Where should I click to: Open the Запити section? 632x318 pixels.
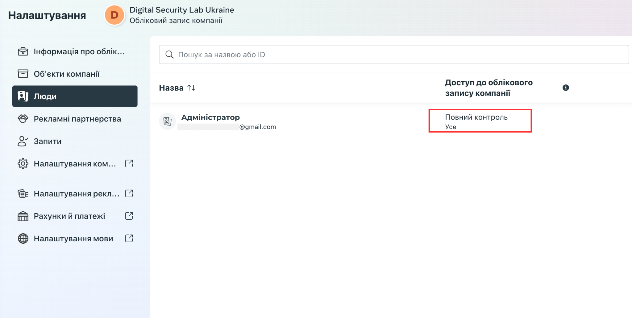pyautogui.click(x=75, y=141)
